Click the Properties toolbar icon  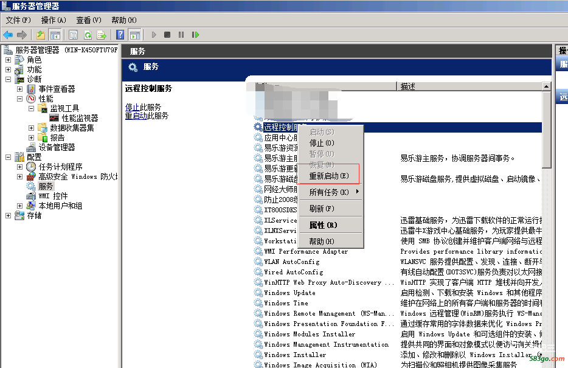tap(73, 35)
